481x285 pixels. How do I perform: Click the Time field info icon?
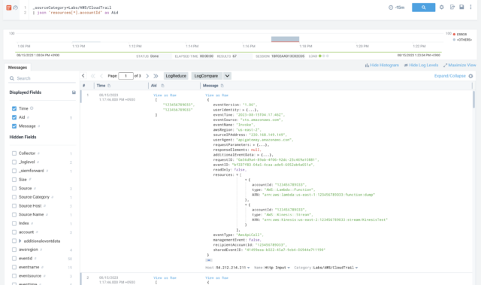pyautogui.click(x=32, y=108)
